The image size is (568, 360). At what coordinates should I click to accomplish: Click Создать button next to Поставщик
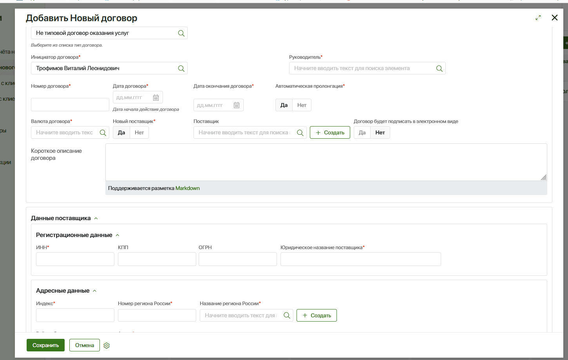(x=330, y=133)
